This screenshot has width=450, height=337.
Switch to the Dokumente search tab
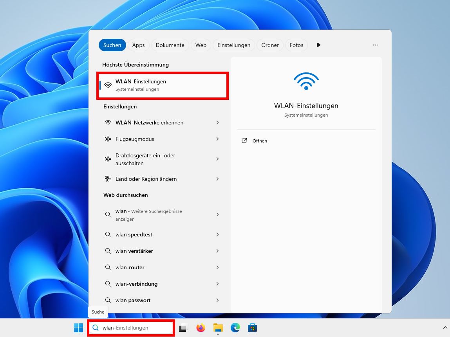tap(170, 45)
